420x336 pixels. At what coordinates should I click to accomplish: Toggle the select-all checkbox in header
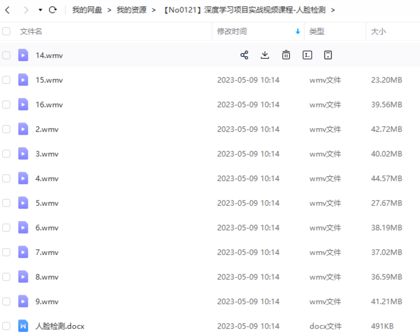pos(6,31)
